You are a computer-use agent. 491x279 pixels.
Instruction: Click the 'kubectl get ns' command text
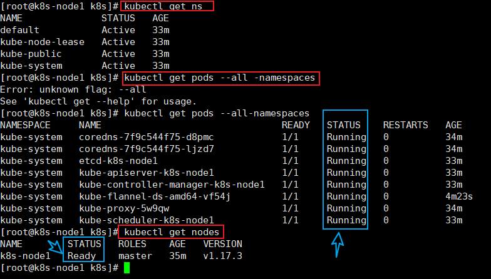point(163,6)
